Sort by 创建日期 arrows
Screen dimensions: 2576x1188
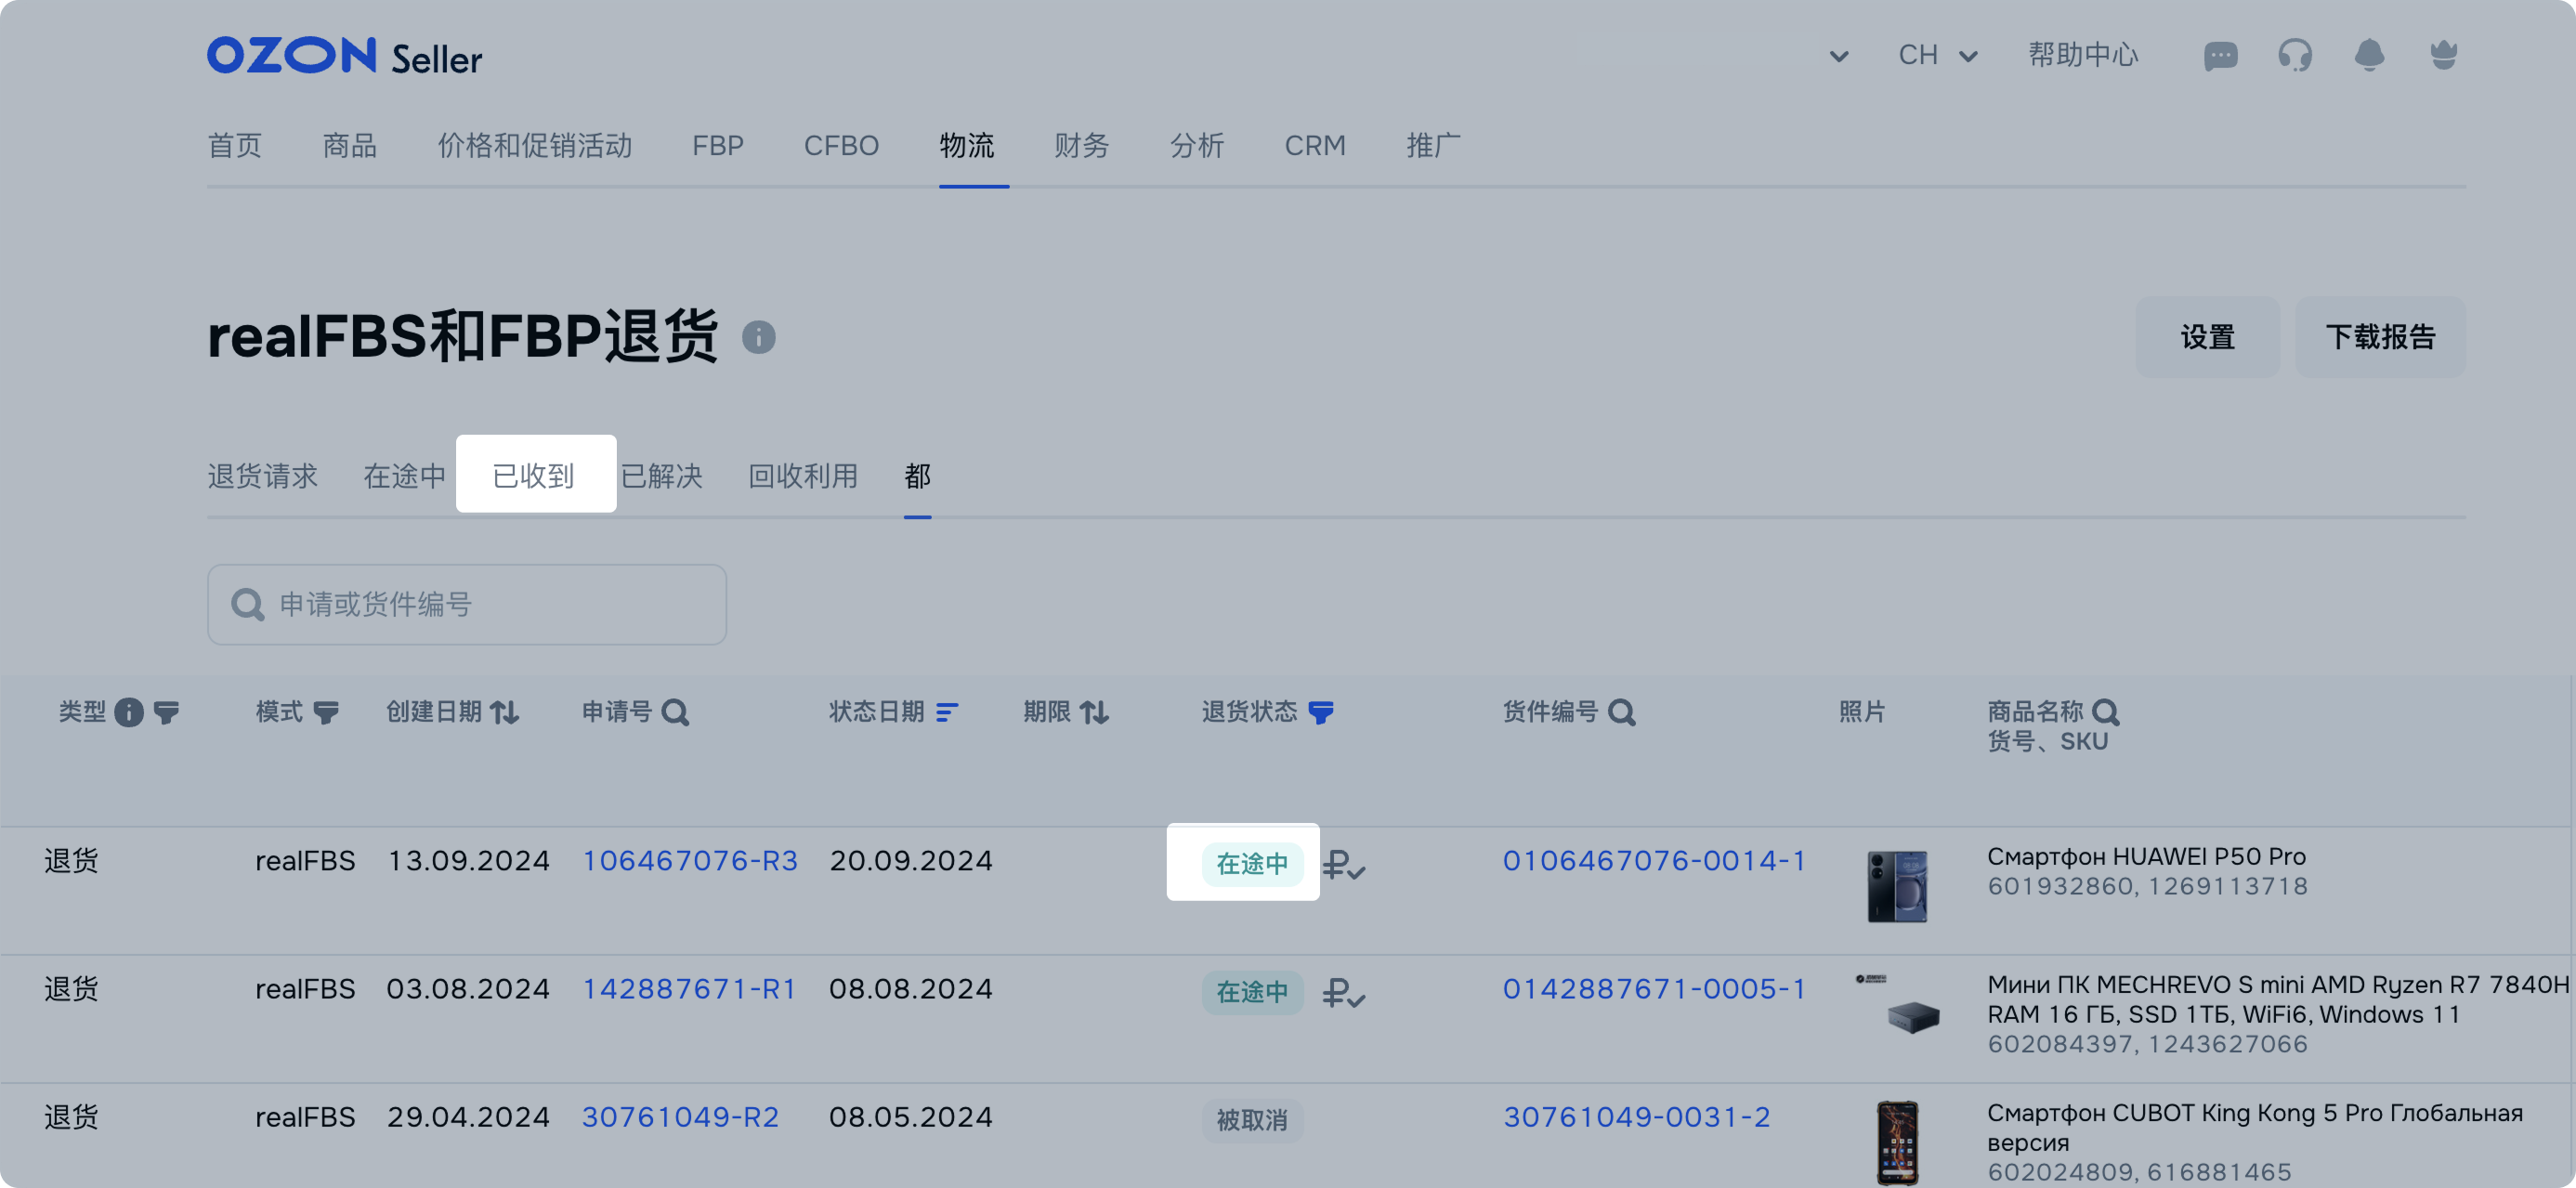505,712
